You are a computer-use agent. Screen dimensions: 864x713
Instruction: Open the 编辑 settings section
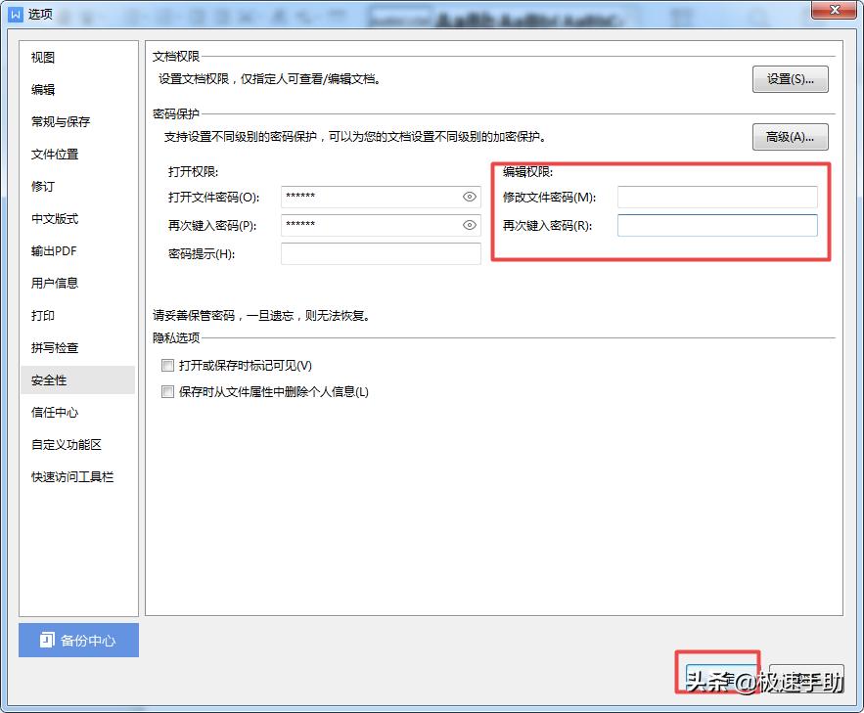(x=41, y=89)
